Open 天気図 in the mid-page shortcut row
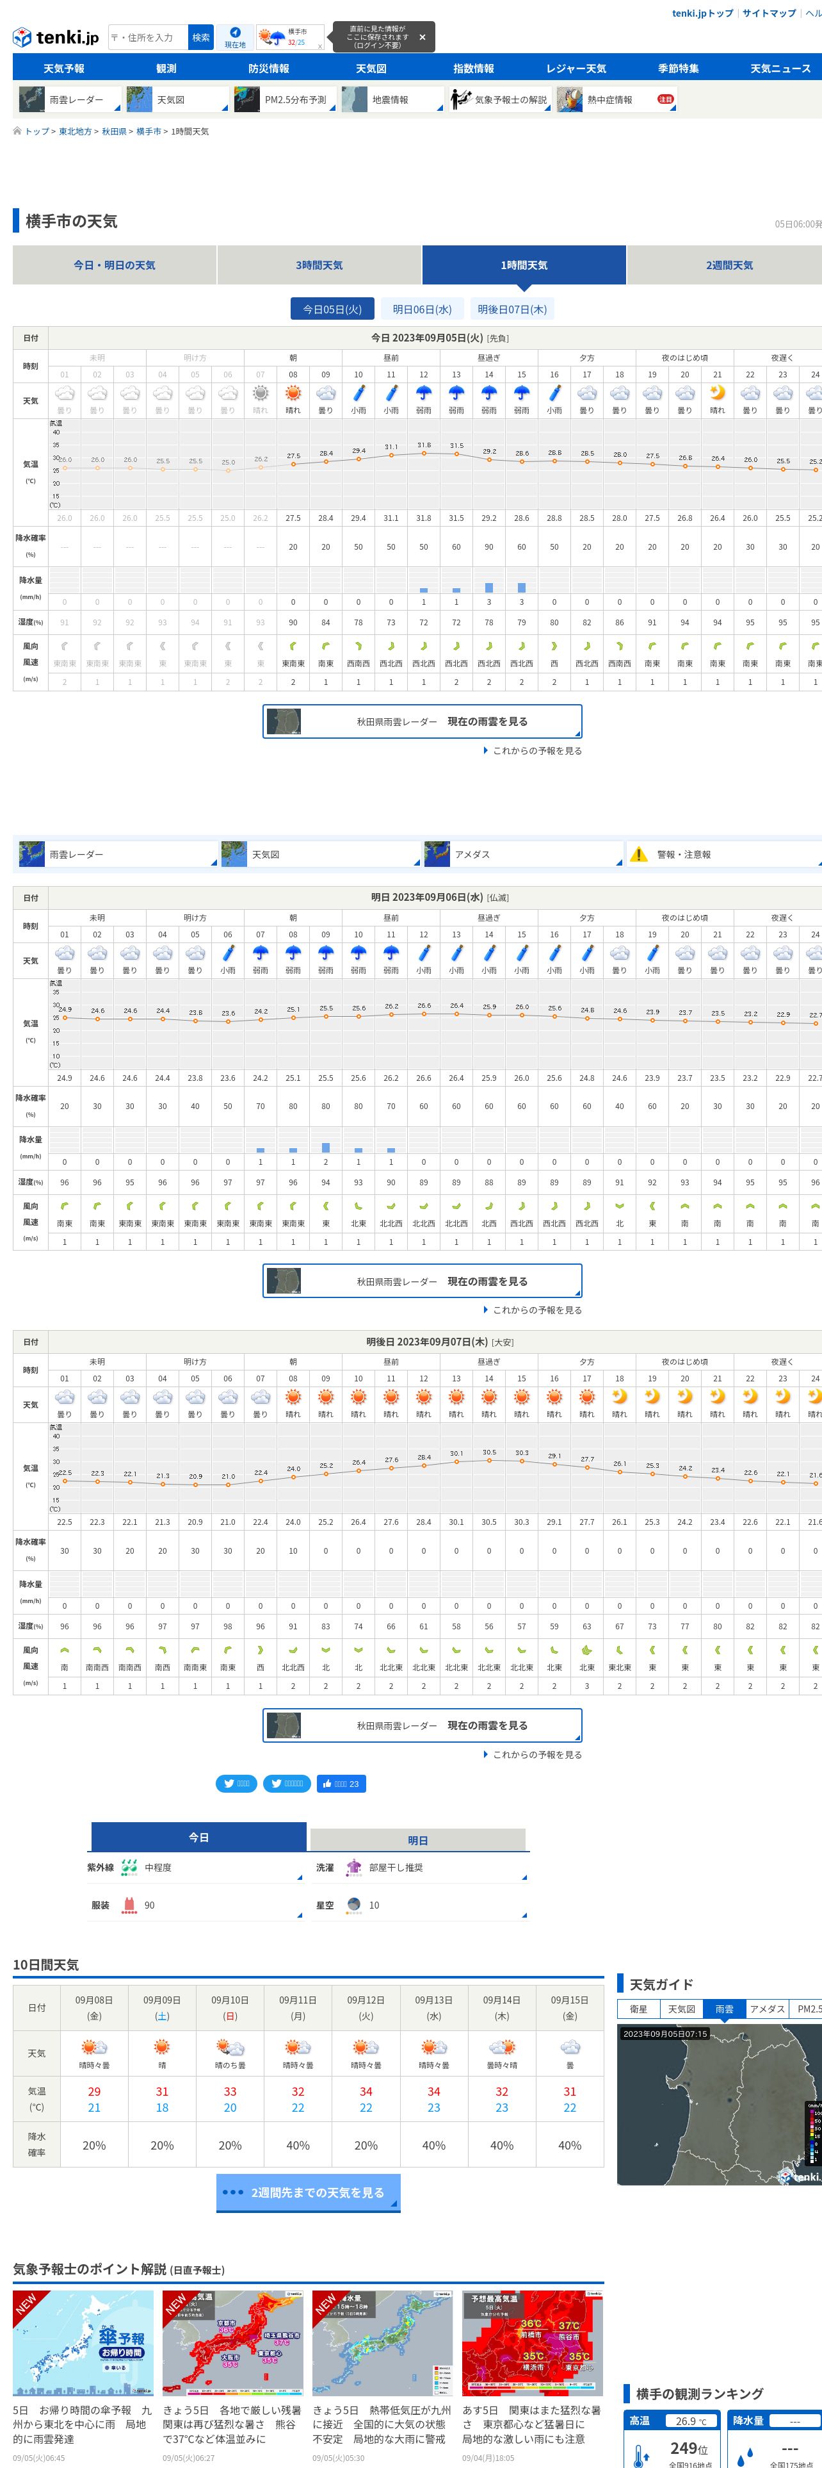This screenshot has height=2468, width=822. tap(321, 853)
